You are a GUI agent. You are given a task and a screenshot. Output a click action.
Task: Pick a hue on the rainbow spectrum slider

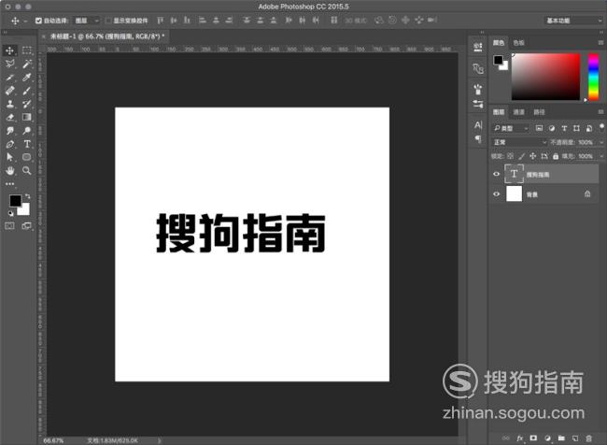pos(593,77)
